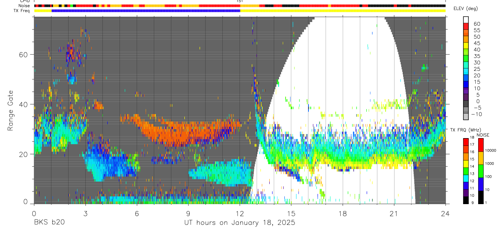Click the blue portion of TX Freq strip

click(x=146, y=11)
